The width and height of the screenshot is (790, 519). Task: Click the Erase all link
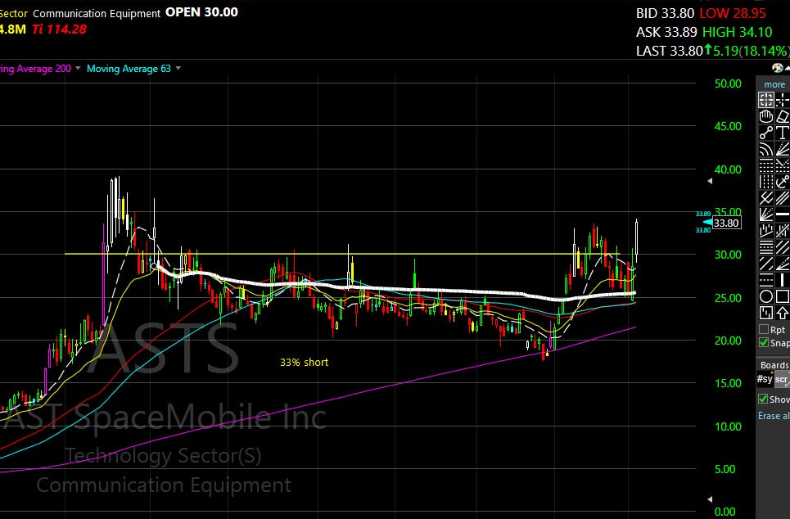click(x=774, y=416)
